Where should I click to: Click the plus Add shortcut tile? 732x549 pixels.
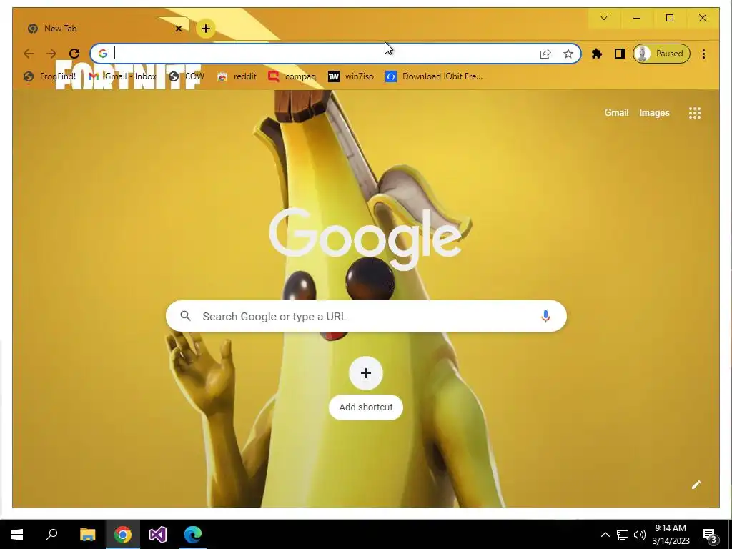pos(366,373)
